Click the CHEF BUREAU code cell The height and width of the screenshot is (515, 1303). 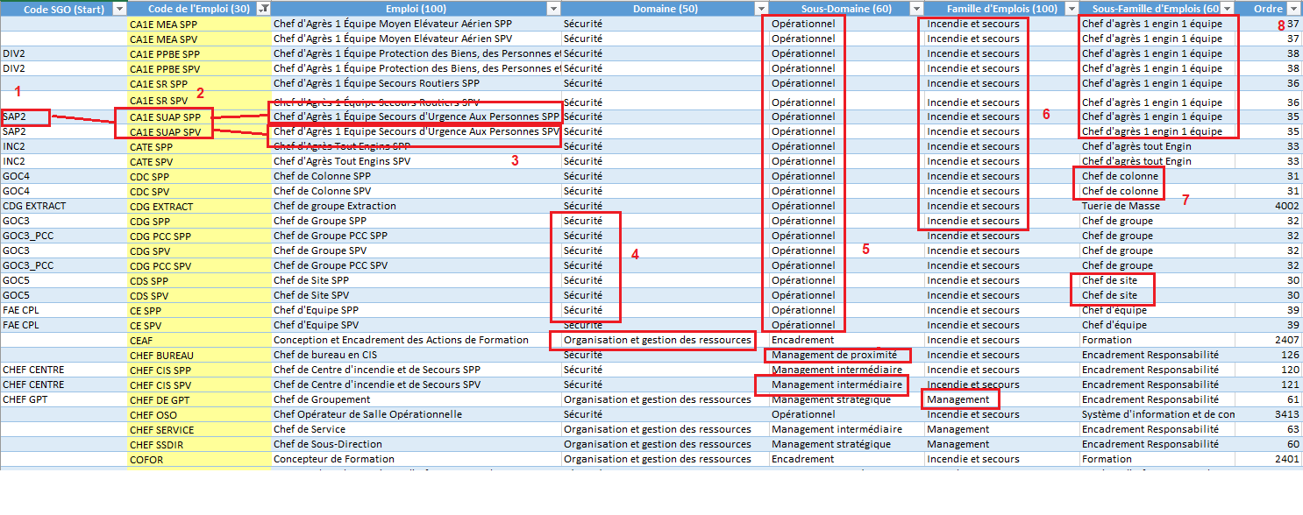[161, 356]
